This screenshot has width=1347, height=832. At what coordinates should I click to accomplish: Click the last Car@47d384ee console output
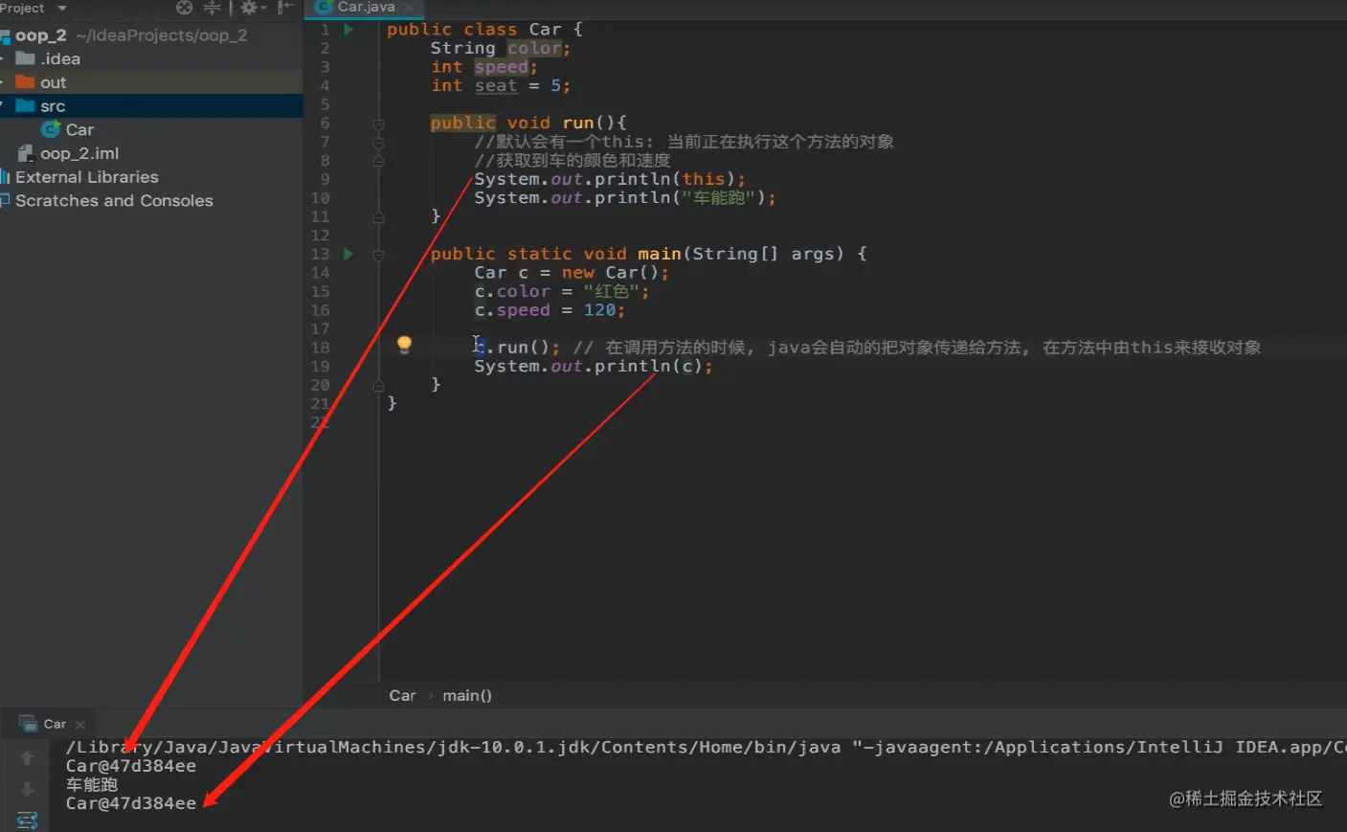pyautogui.click(x=131, y=803)
